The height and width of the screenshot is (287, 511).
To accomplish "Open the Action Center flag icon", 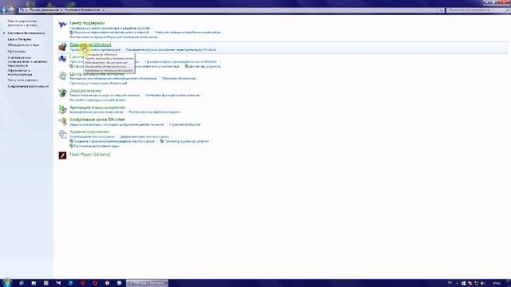I will [62, 25].
